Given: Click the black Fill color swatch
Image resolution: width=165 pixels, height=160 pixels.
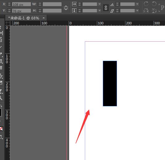Looking at the screenshot, I should pyautogui.click(x=1, y=113).
